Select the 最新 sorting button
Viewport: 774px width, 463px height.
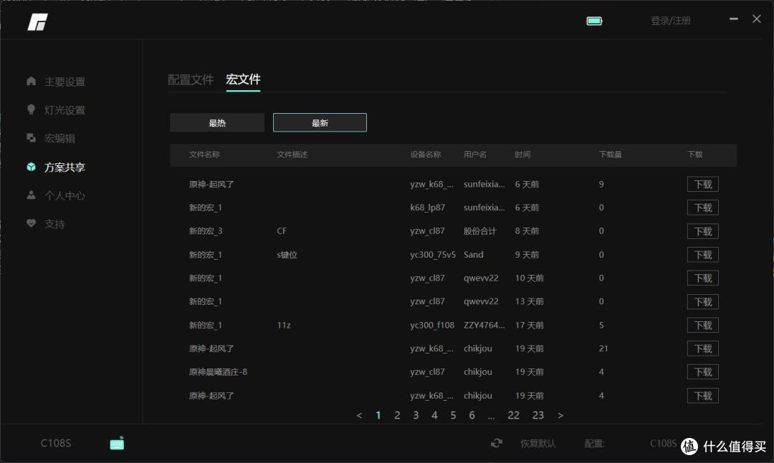click(x=320, y=123)
